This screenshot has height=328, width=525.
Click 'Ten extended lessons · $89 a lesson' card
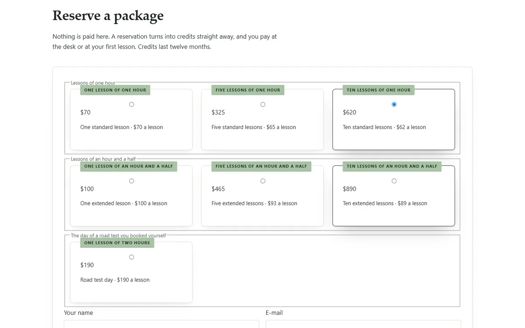coord(394,196)
